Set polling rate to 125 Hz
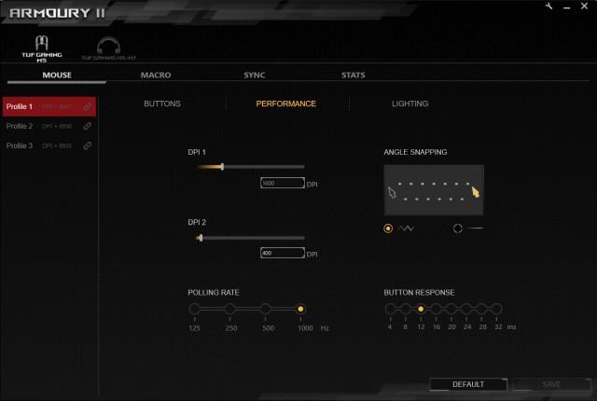Image resolution: width=597 pixels, height=401 pixels. (x=194, y=309)
